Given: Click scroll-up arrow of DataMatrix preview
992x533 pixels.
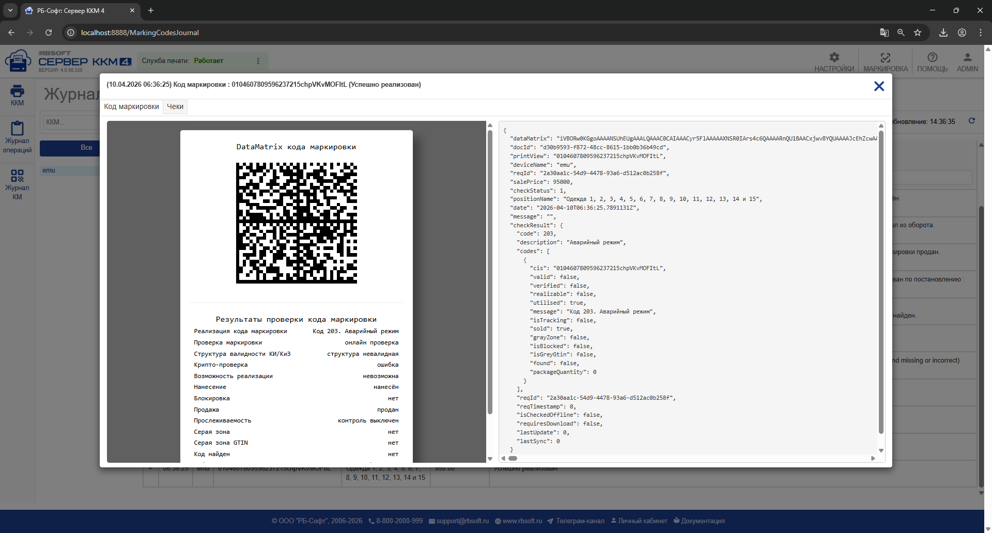Looking at the screenshot, I should (490, 125).
